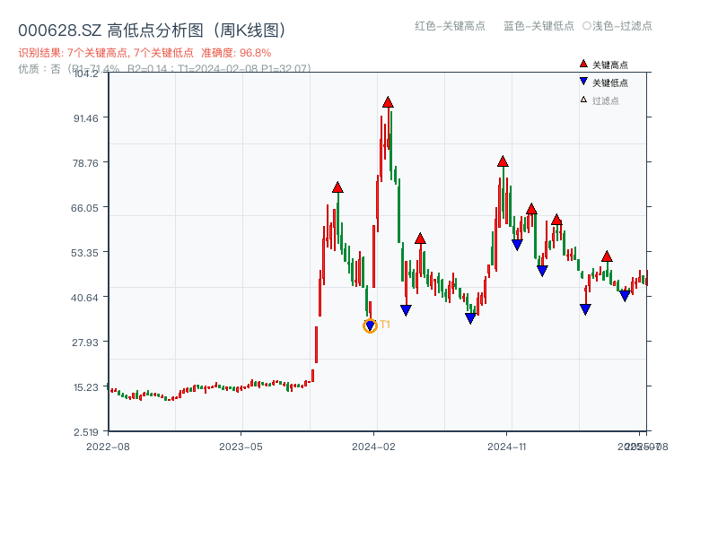Click the orange T1 circle marker on chart
The height and width of the screenshot is (538, 718).
coord(368,325)
